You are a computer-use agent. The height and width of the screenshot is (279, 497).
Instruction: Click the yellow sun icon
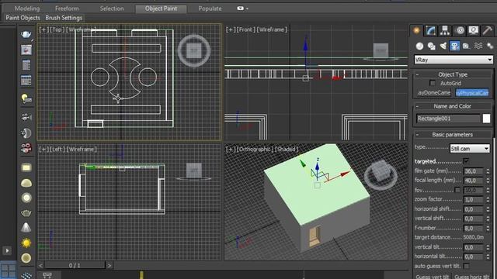26,243
